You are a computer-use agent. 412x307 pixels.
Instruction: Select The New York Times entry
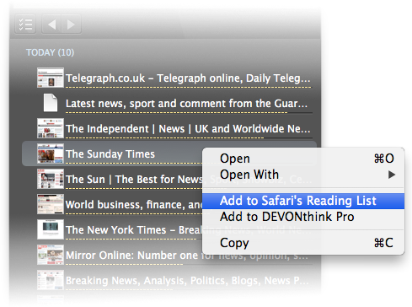point(134,230)
